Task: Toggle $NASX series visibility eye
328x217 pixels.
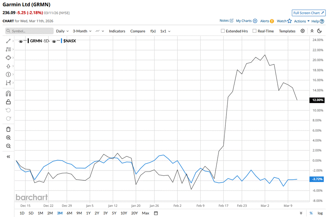Action: 54,41
